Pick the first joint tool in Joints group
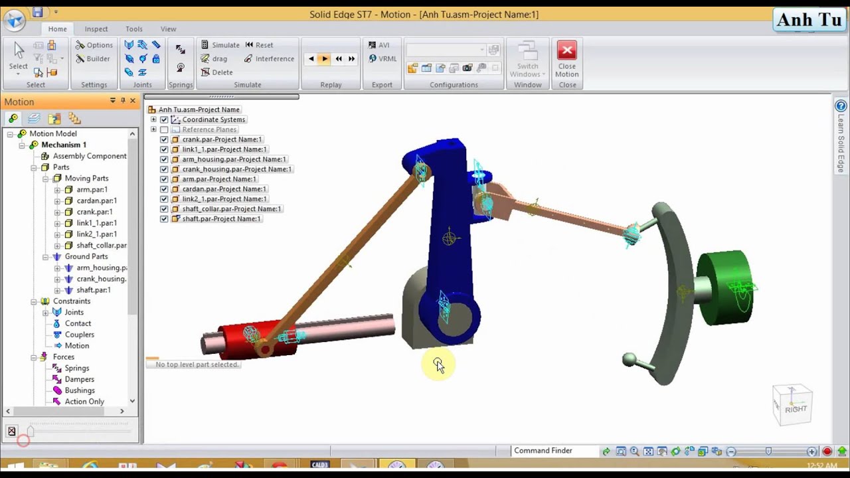The height and width of the screenshot is (478, 850). click(x=129, y=45)
